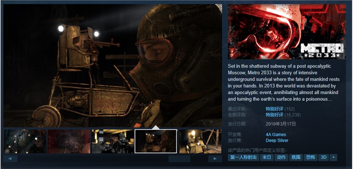
Task: Open the Deep Silver publisher link
Action: 277,140
